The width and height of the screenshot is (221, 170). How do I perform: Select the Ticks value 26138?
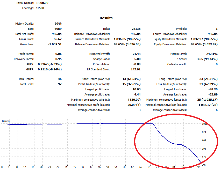136,29
